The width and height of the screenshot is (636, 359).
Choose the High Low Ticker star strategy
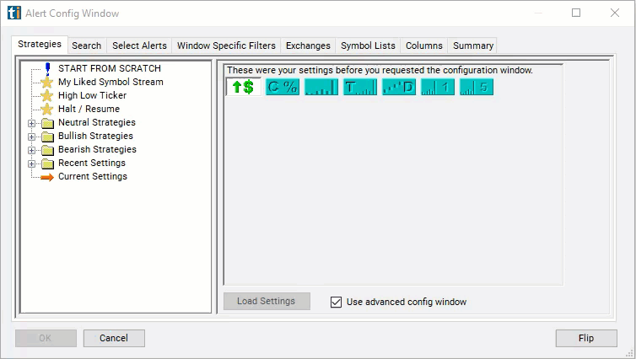92,96
